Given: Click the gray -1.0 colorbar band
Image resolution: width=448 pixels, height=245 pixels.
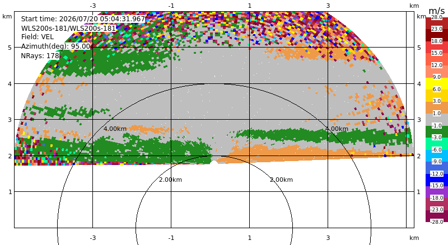Looking at the screenshot, I should pyautogui.click(x=437, y=120).
